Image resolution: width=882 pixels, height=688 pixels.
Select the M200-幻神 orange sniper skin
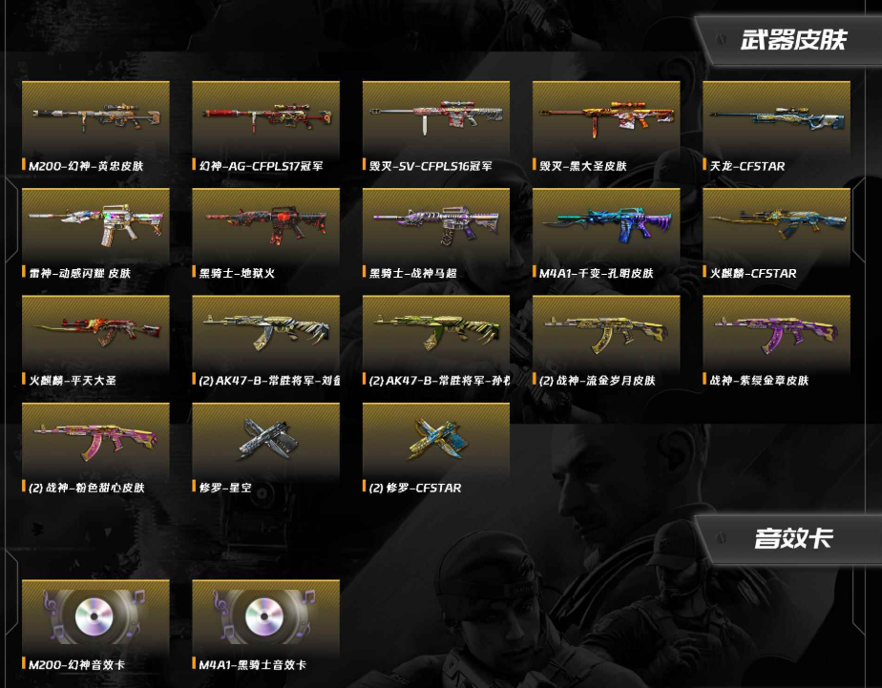95,117
